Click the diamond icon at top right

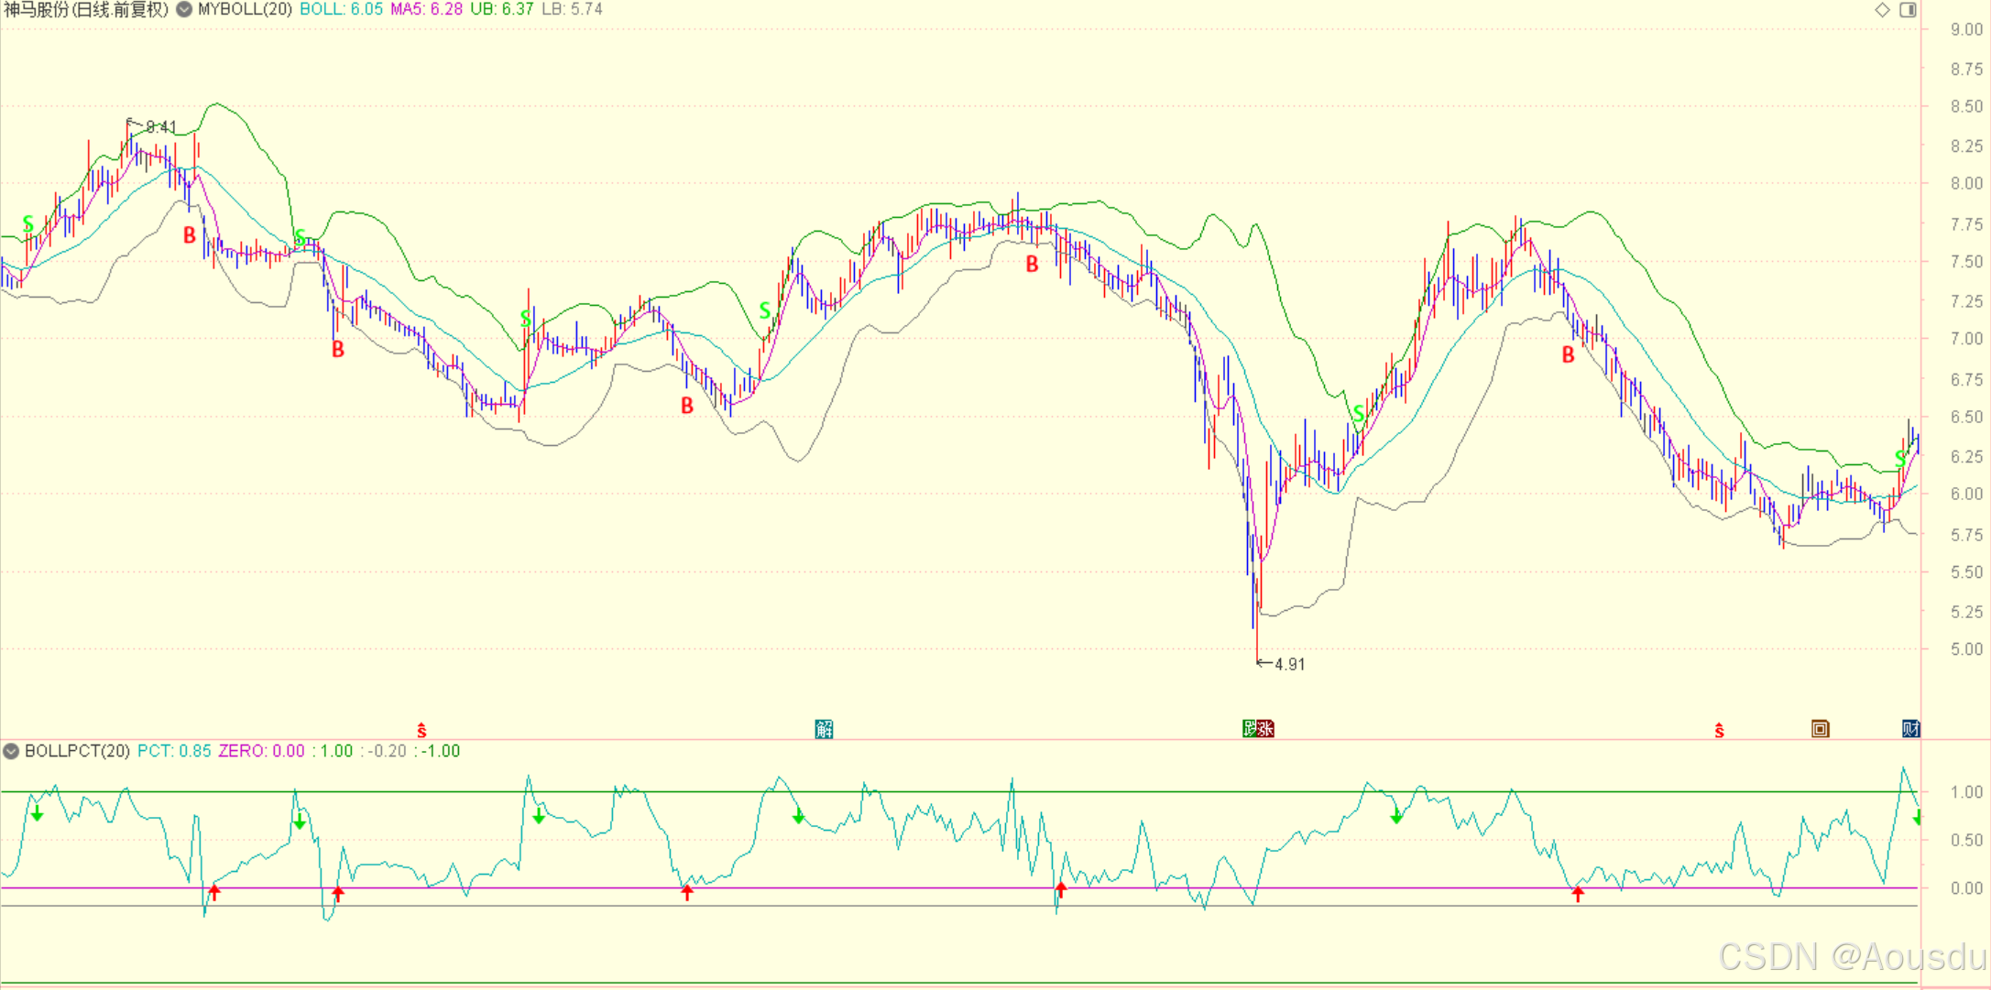pos(1882,10)
